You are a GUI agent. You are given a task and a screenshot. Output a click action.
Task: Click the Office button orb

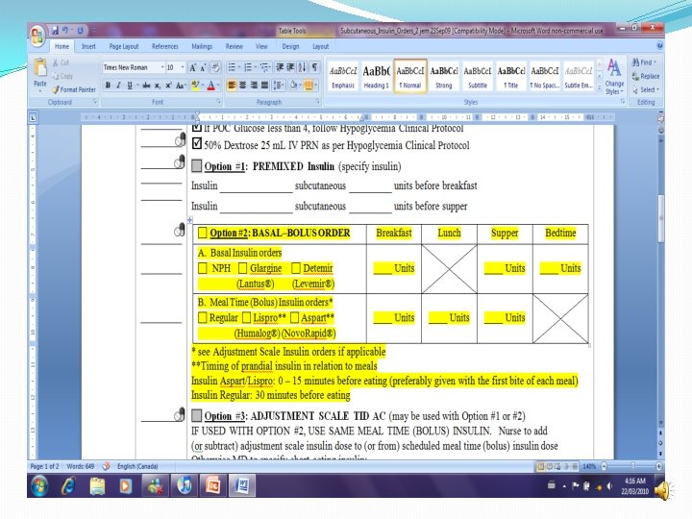[37, 36]
